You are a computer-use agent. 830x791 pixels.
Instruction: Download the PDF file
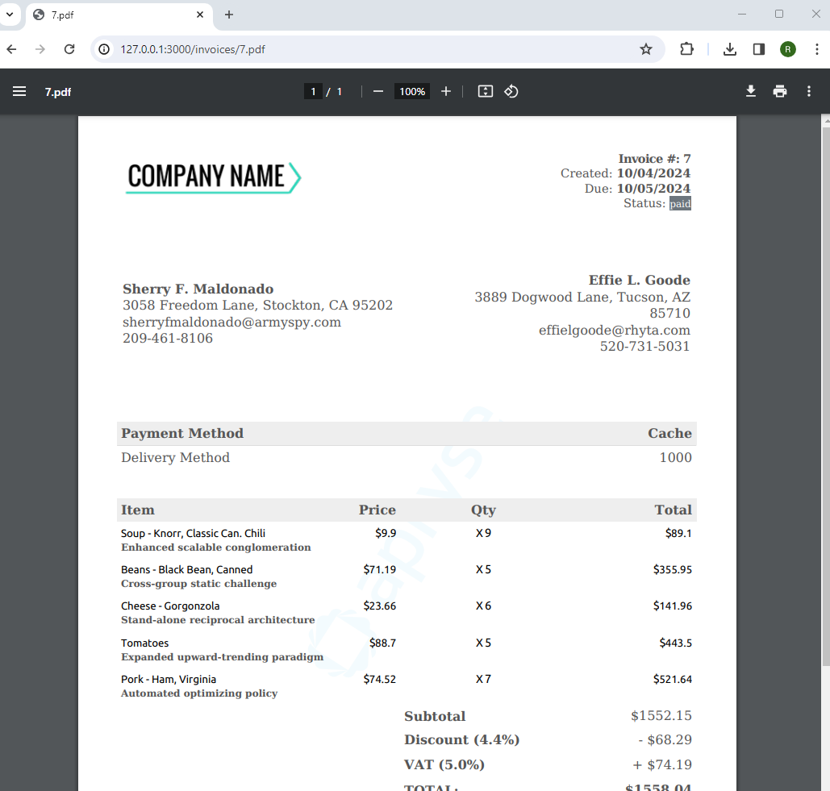tap(751, 92)
